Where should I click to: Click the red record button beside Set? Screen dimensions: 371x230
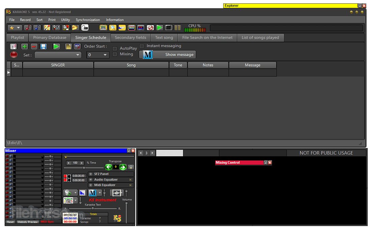pyautogui.click(x=14, y=55)
